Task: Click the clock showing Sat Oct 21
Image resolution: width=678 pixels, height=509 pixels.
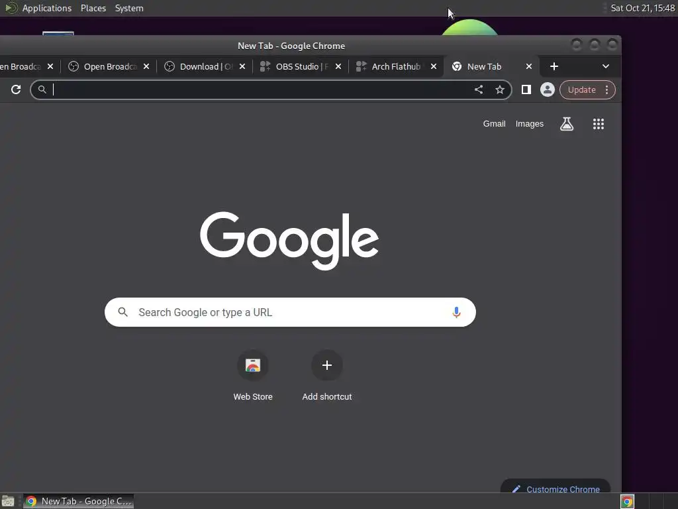Action: point(642,8)
